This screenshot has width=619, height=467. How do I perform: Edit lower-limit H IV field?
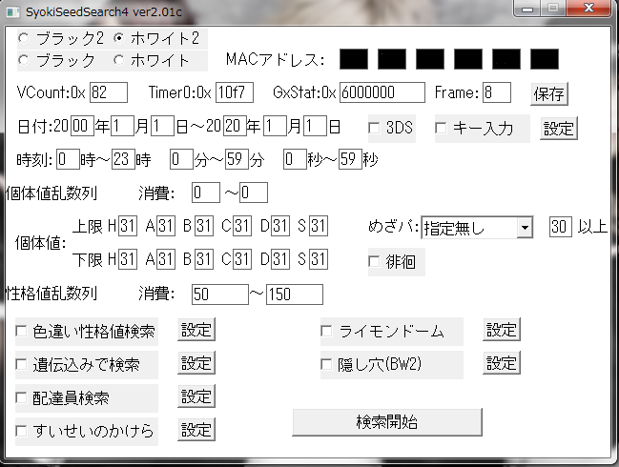[128, 259]
